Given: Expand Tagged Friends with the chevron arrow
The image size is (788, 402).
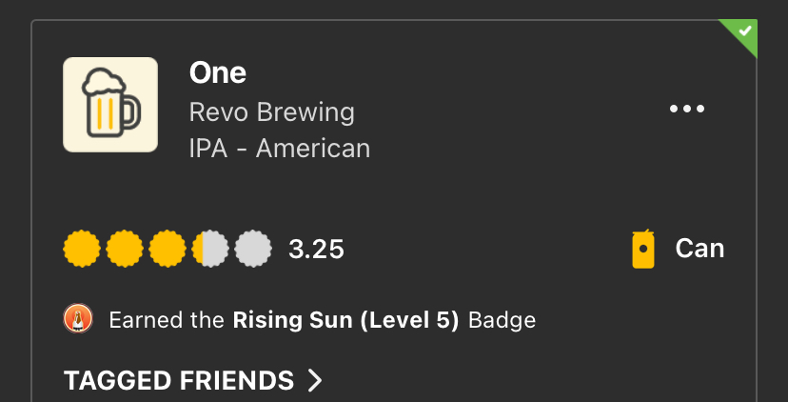Looking at the screenshot, I should (315, 381).
